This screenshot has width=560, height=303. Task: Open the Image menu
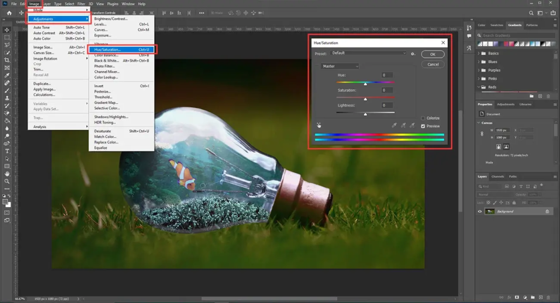(34, 4)
